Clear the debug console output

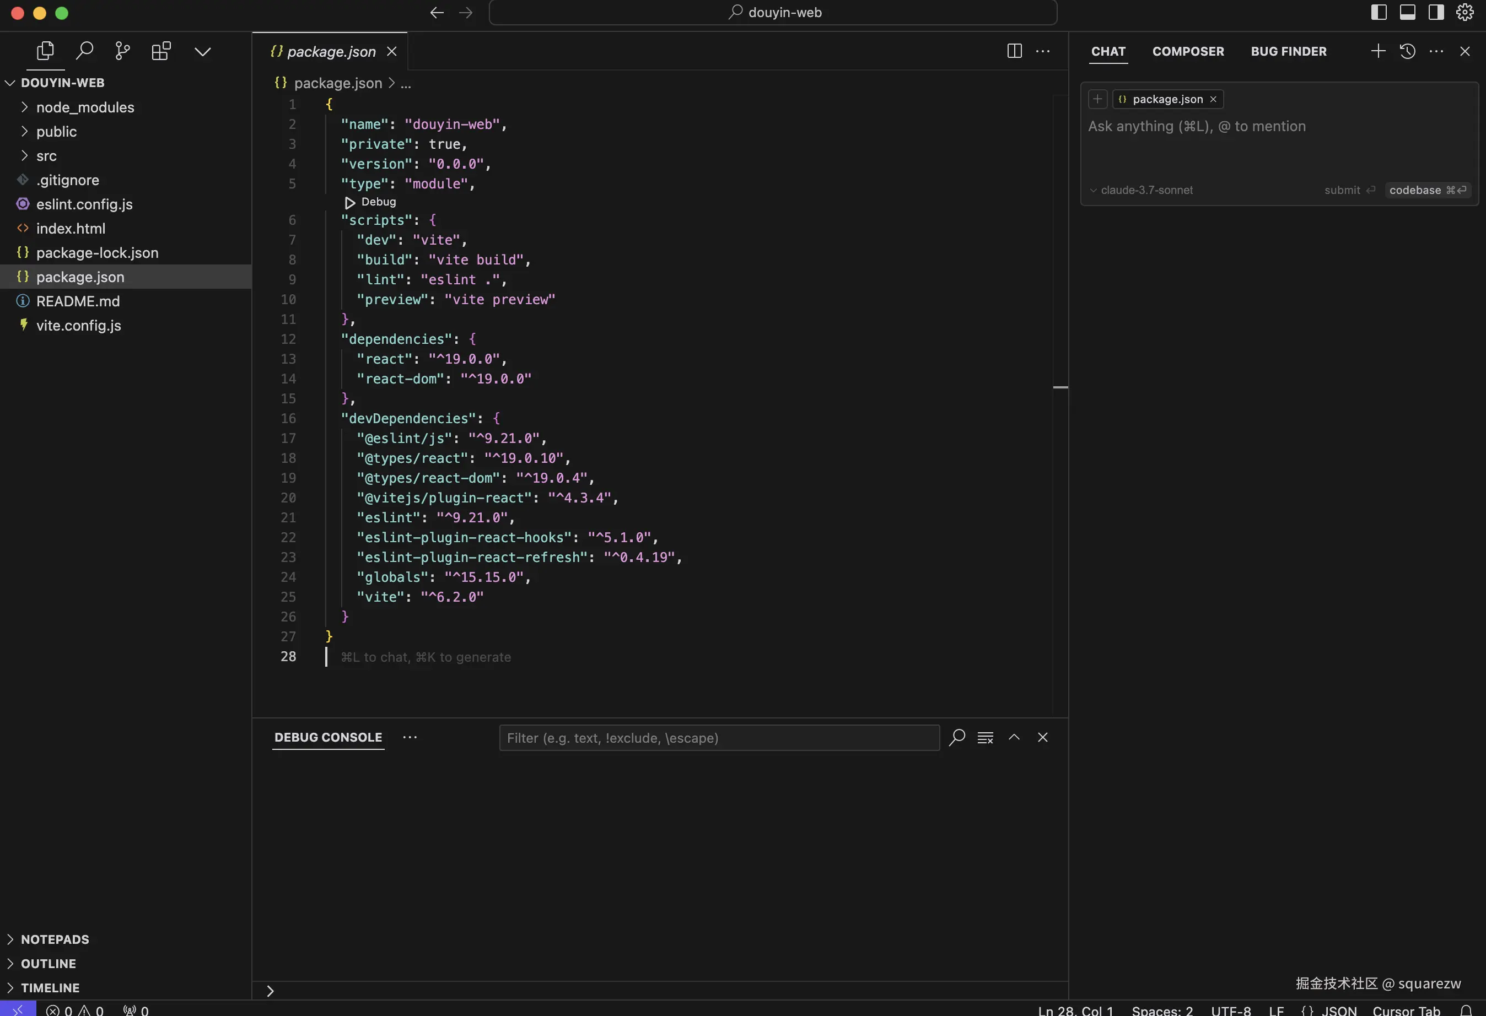pyautogui.click(x=986, y=737)
